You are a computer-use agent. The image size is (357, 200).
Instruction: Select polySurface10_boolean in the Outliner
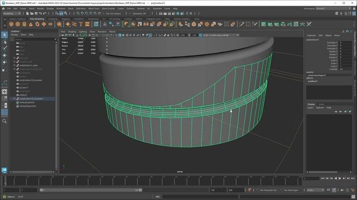(31, 80)
